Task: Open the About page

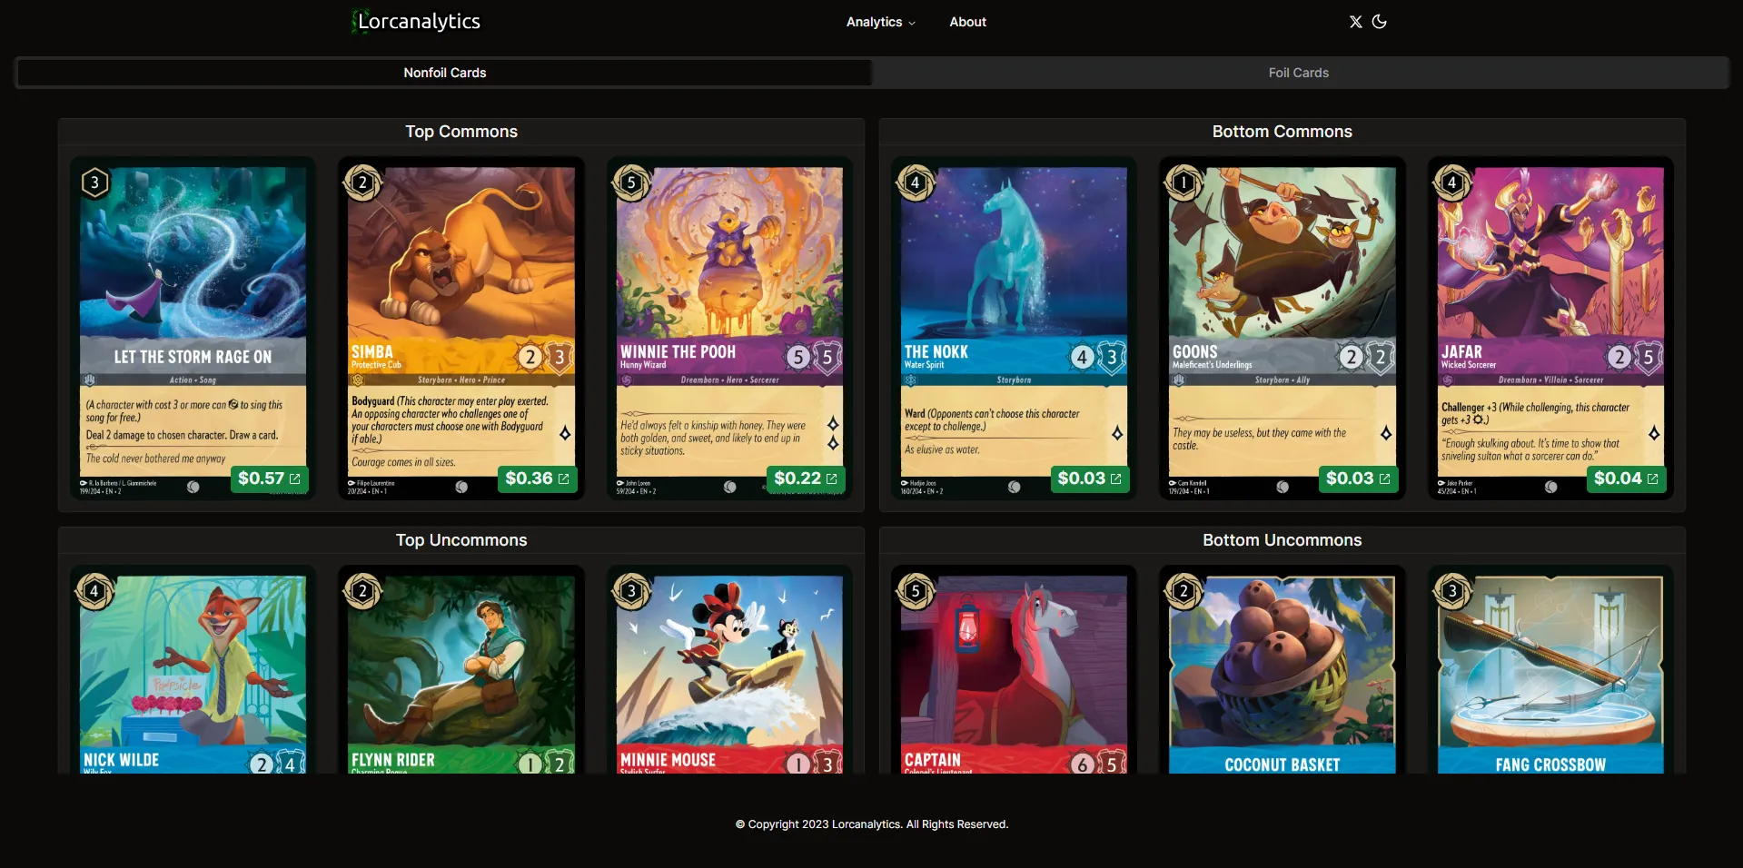Action: (x=967, y=22)
